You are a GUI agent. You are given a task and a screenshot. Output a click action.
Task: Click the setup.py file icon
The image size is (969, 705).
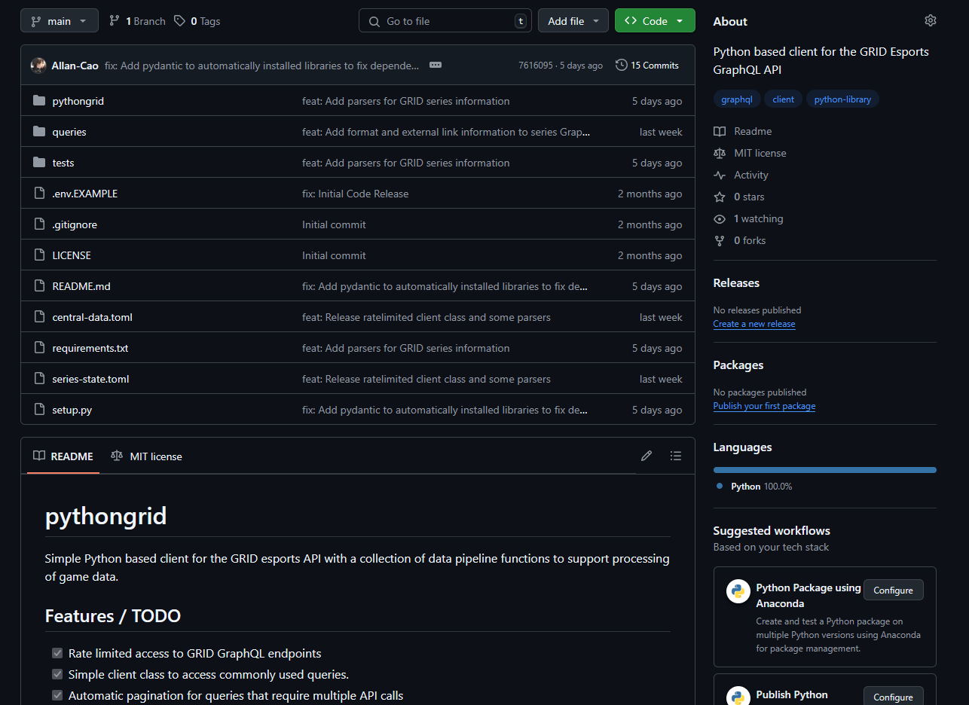pyautogui.click(x=39, y=410)
